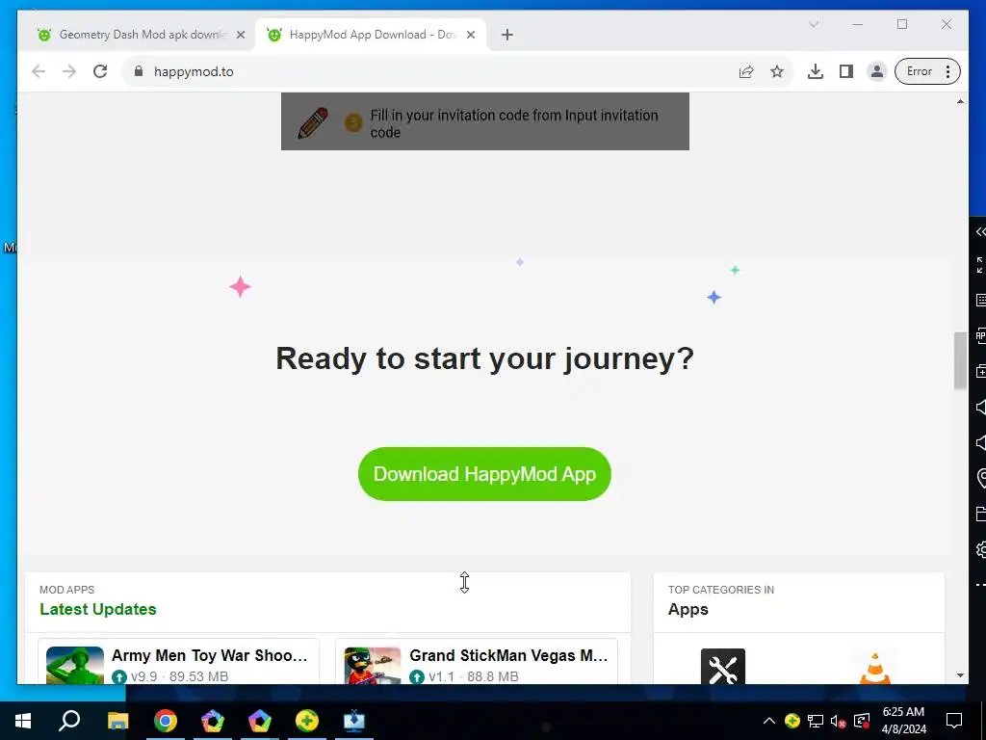Click the Grand StickMan game thumbnail
The height and width of the screenshot is (740, 986).
(373, 665)
